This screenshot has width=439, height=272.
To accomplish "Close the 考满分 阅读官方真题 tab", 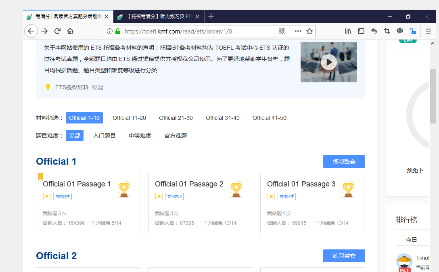I will (x=107, y=17).
